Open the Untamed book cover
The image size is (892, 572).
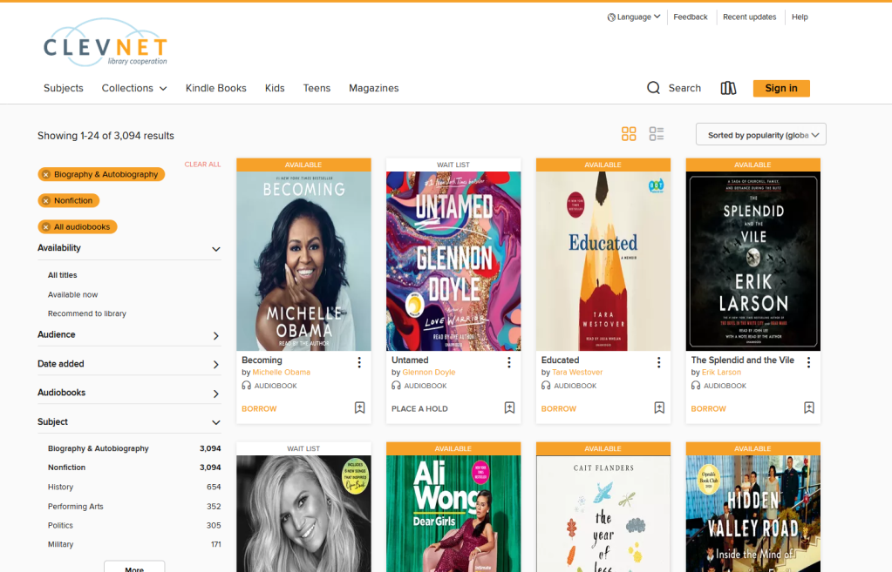coord(453,261)
